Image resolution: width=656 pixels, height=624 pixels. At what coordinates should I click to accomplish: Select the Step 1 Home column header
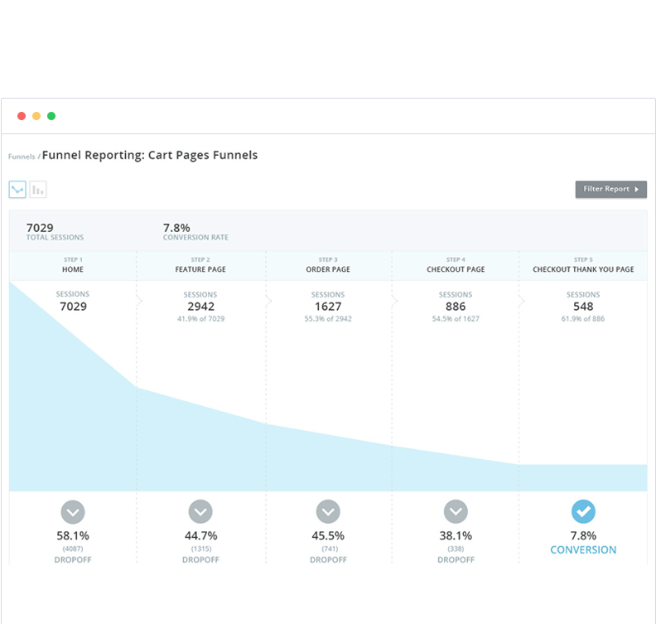pyautogui.click(x=73, y=265)
